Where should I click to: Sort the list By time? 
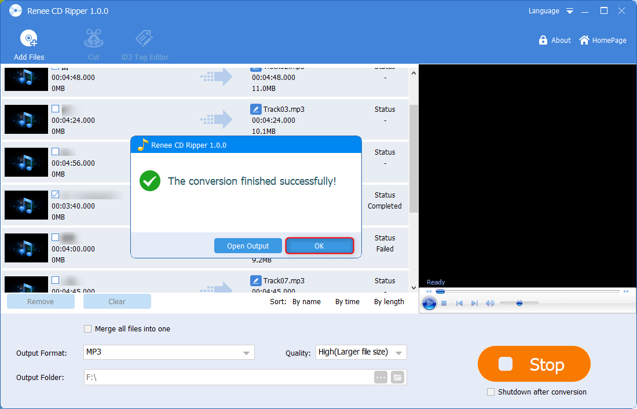point(347,302)
